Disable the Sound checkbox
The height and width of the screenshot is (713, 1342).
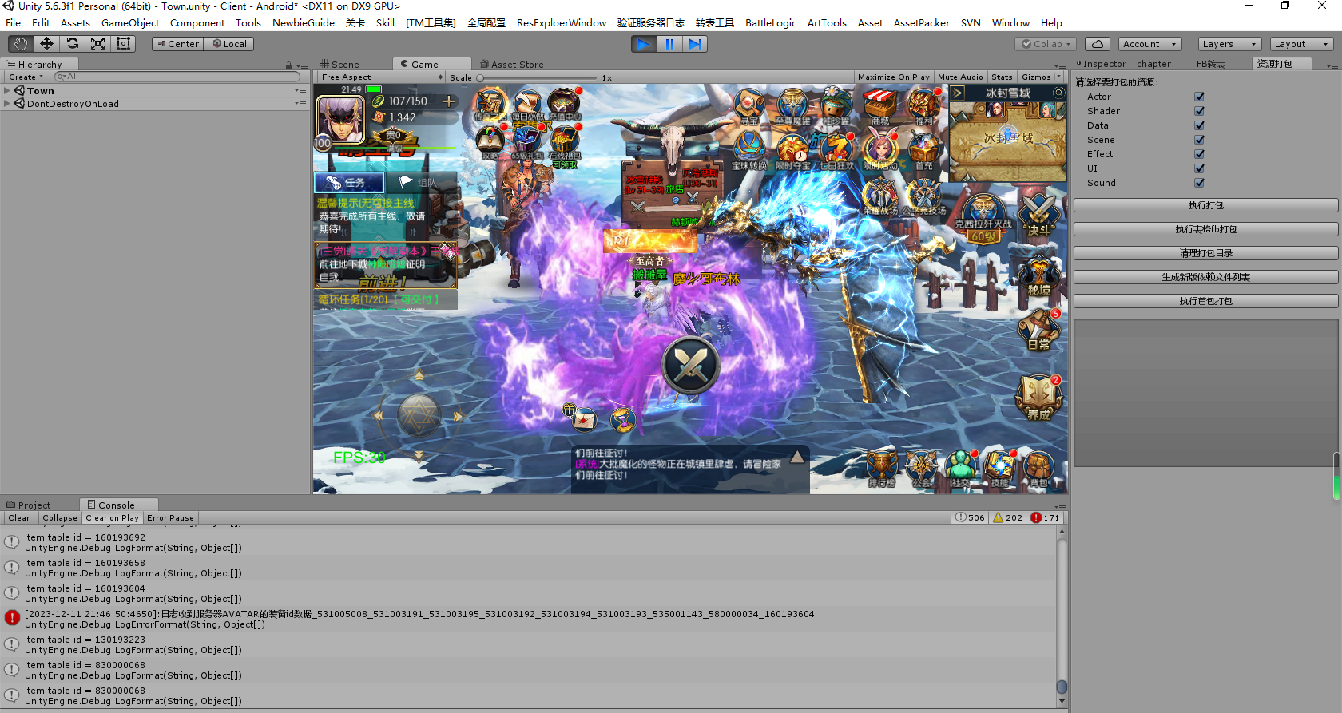[1199, 183]
